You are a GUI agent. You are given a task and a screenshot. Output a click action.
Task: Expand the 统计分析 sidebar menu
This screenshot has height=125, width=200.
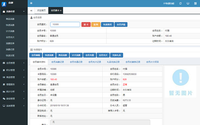click(x=14, y=92)
